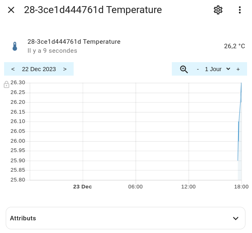
Task: Click the Attributs panel chevron arrow
Action: [236, 218]
